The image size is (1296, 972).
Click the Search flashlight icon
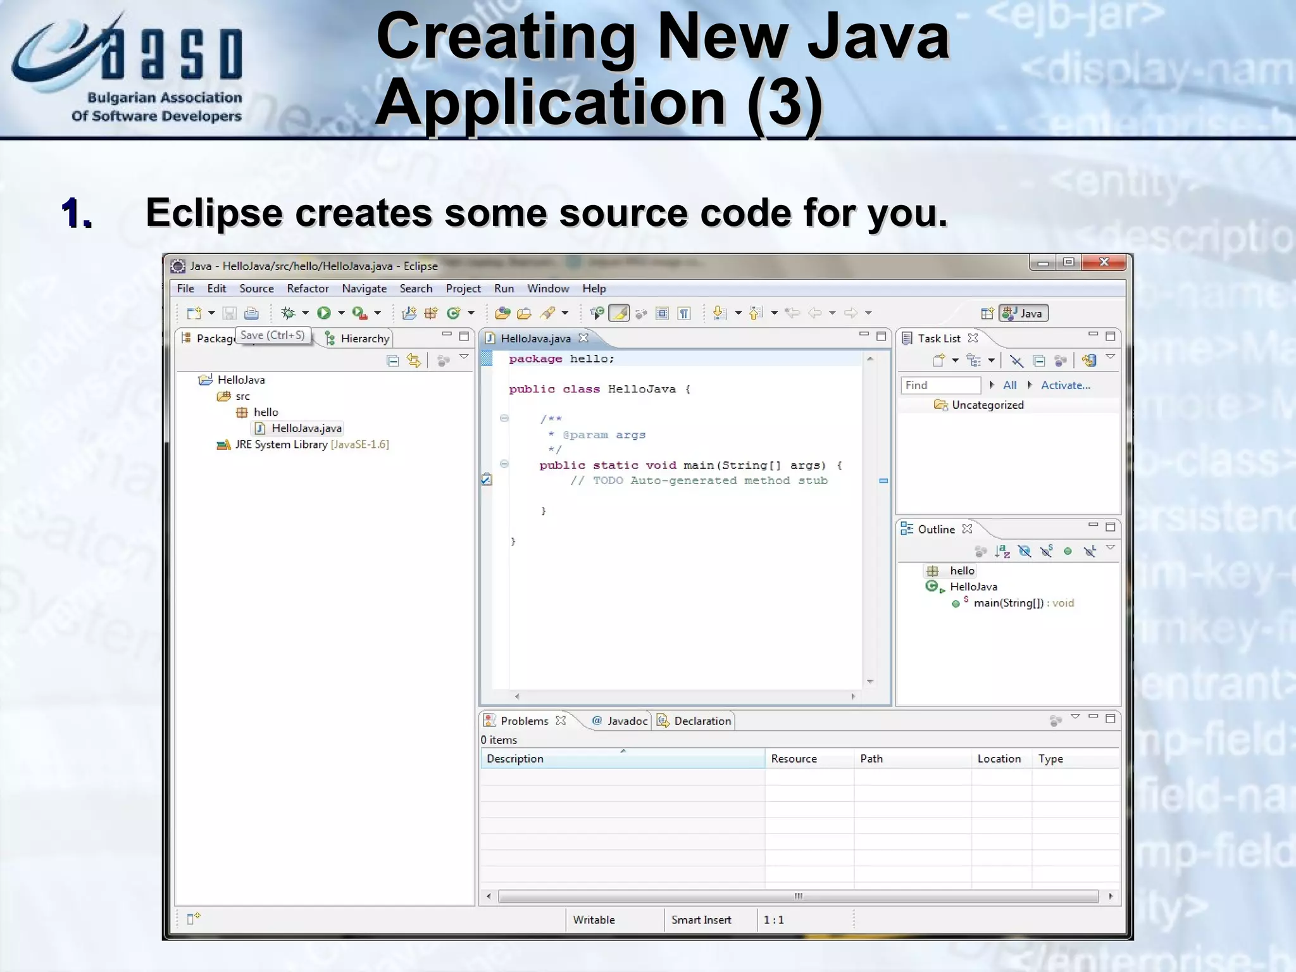point(547,313)
